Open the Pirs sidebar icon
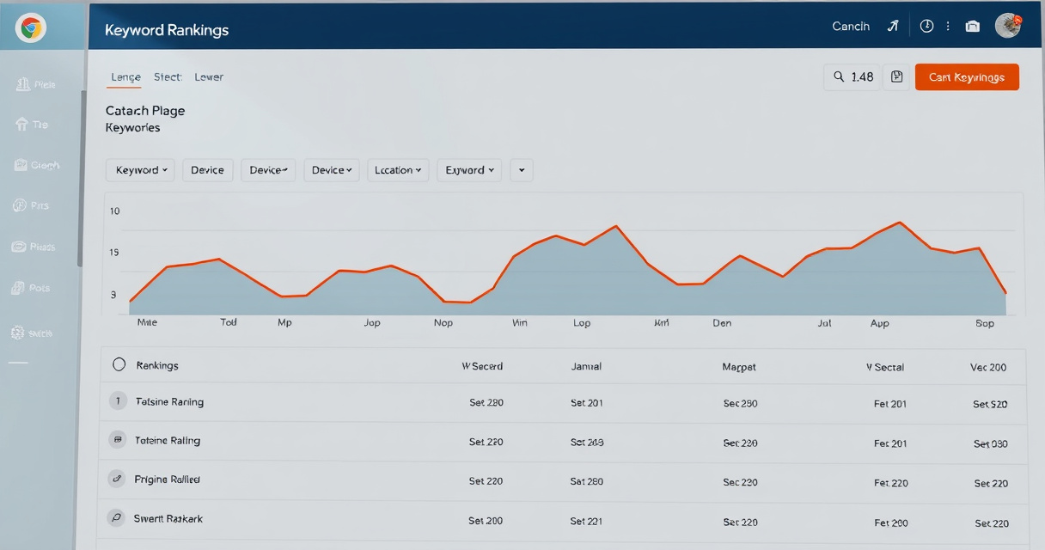1045x550 pixels. pyautogui.click(x=21, y=205)
